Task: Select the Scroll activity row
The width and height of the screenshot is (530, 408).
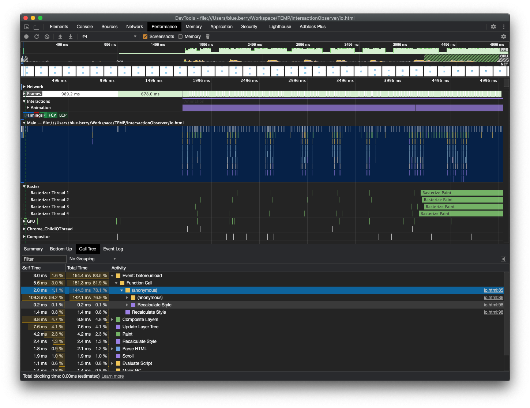Action: [263, 356]
